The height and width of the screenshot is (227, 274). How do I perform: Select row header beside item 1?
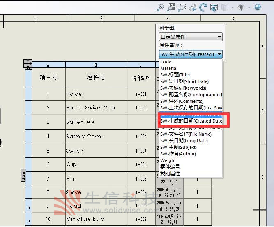29,94
